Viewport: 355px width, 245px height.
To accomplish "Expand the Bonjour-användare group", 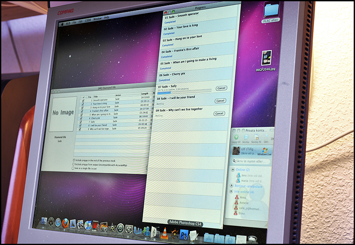I will pos(232,186).
